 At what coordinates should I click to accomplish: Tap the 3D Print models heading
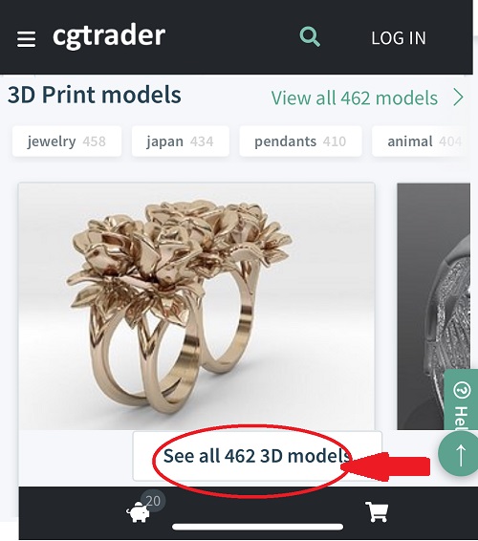tap(95, 95)
